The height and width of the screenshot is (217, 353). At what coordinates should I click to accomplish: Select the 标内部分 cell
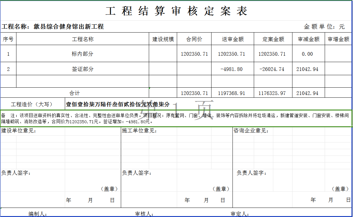pos(82,54)
